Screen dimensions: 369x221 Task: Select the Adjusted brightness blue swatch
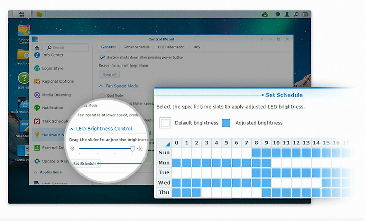tap(226, 123)
